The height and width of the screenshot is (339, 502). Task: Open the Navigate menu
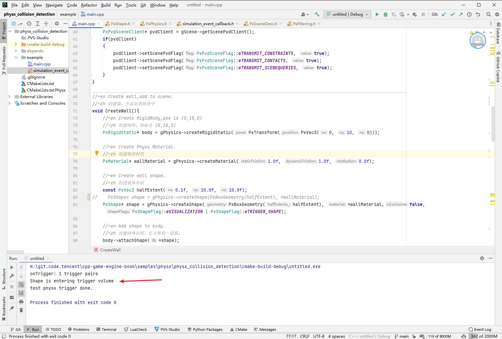click(x=54, y=5)
